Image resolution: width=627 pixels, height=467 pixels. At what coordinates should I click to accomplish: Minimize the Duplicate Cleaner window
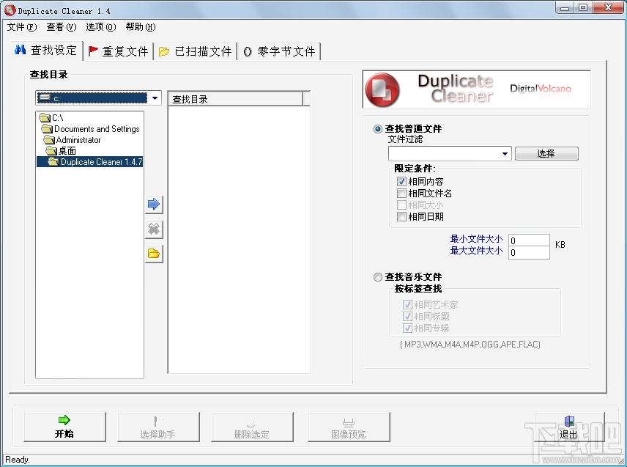(565, 7)
